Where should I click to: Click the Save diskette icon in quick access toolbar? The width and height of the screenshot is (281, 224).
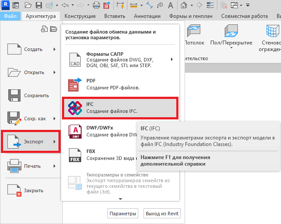(x=39, y=5)
